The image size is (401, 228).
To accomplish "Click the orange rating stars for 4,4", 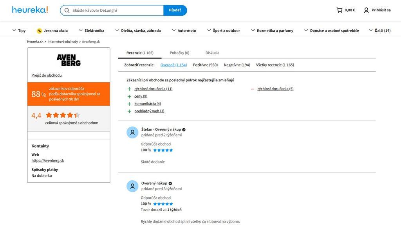I will pos(63,115).
